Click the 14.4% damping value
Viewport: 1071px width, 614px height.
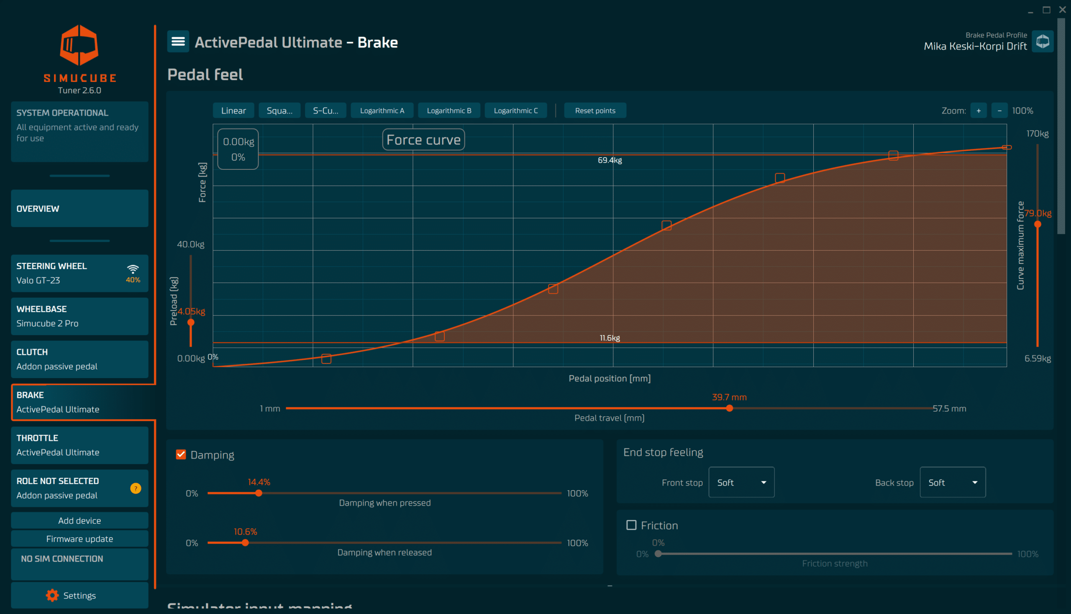pos(259,481)
